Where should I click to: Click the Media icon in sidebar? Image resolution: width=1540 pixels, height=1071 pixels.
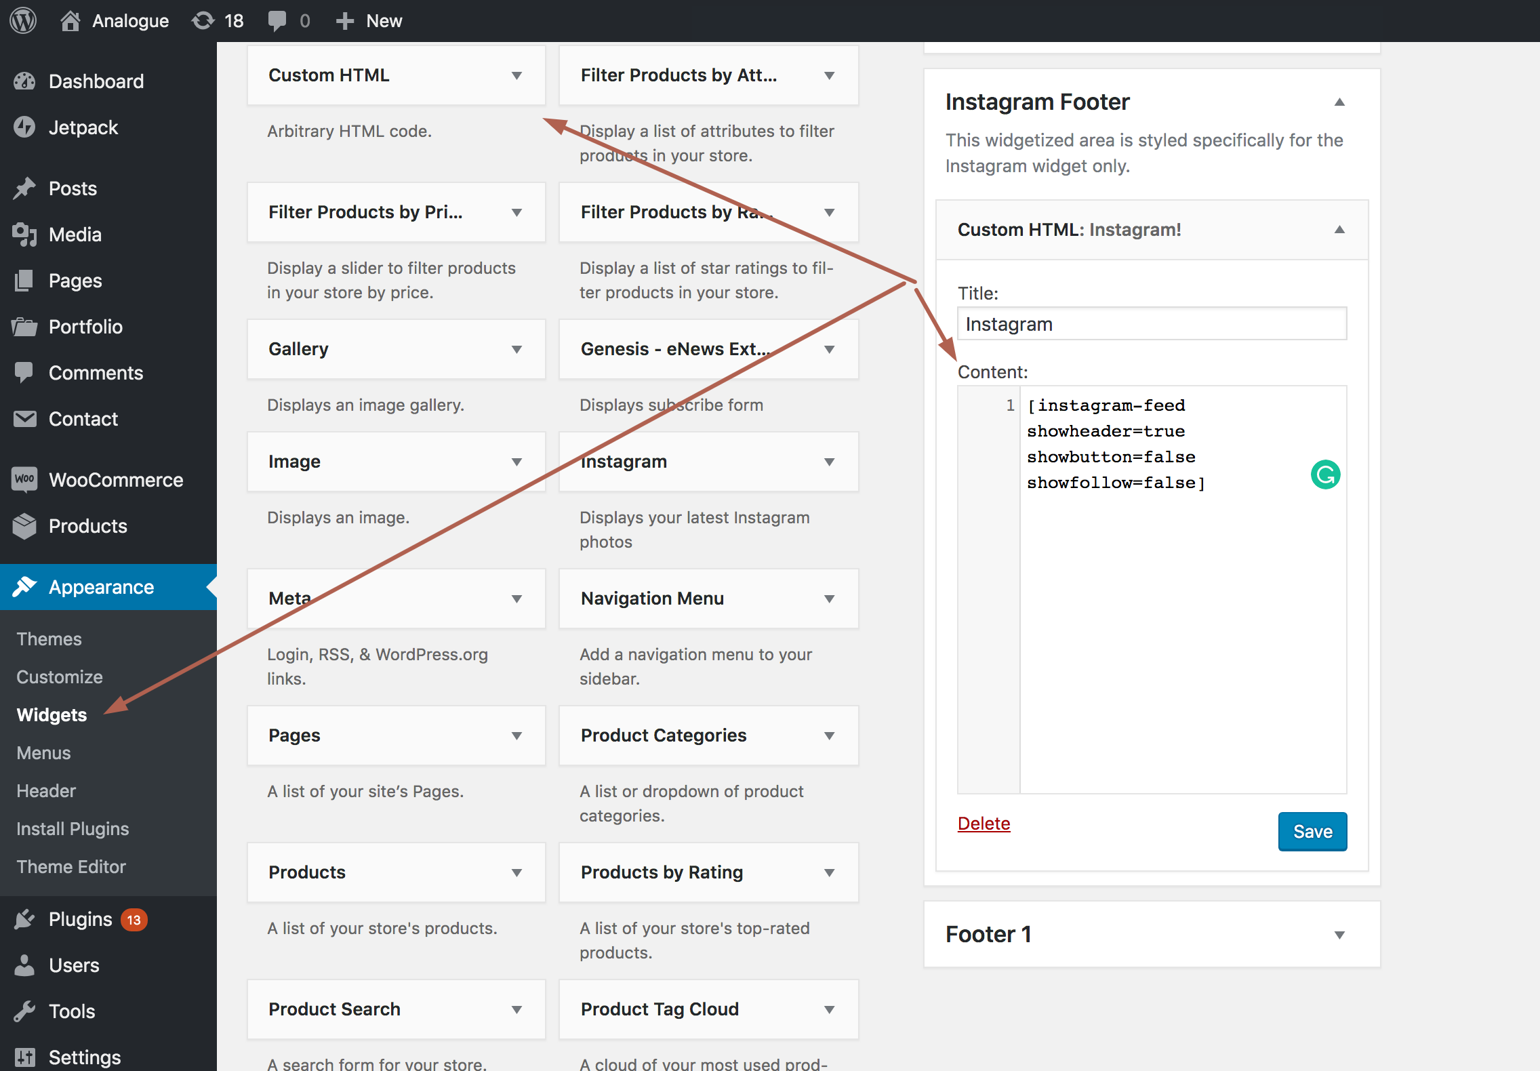[x=24, y=235]
